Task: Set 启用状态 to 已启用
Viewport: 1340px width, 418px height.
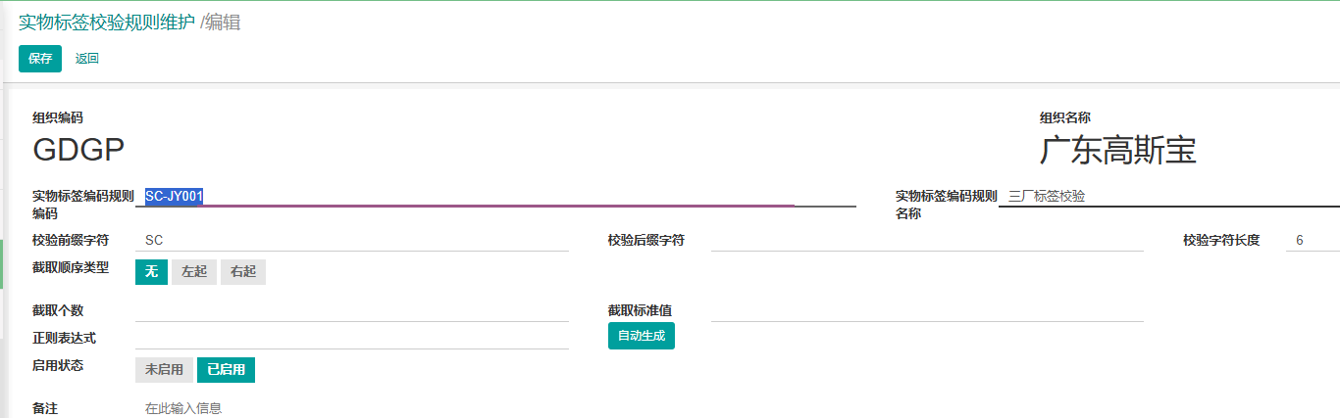Action: pyautogui.click(x=226, y=370)
